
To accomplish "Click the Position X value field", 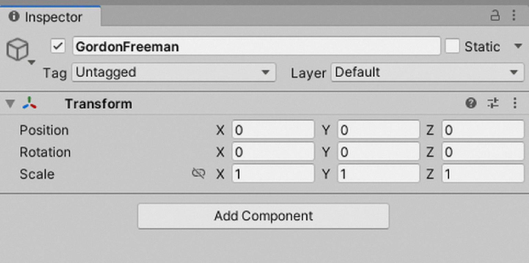I will click(x=273, y=130).
